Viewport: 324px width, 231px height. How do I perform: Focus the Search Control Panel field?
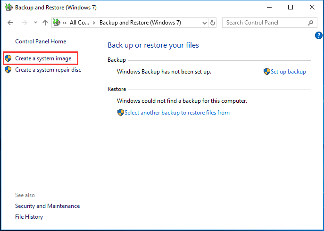click(264, 23)
